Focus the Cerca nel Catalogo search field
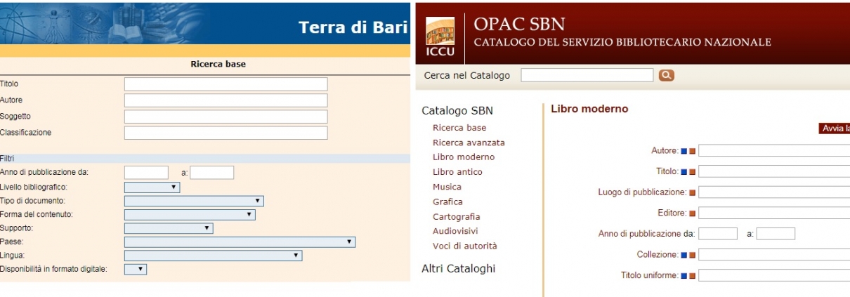This screenshot has width=850, height=297. point(587,75)
